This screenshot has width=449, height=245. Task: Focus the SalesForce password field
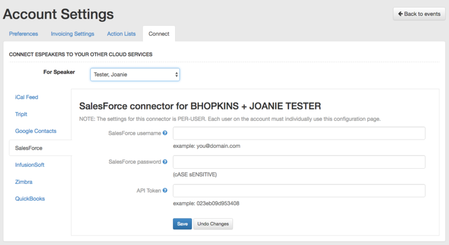[299, 162]
